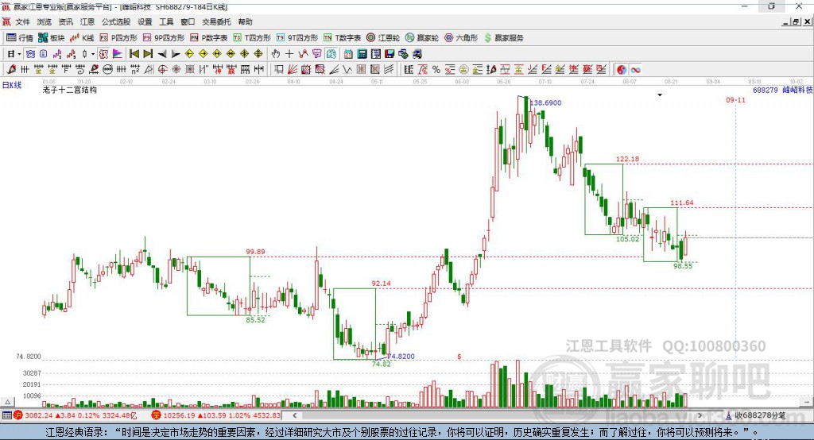Select the red pencil drawing tool

(11, 70)
